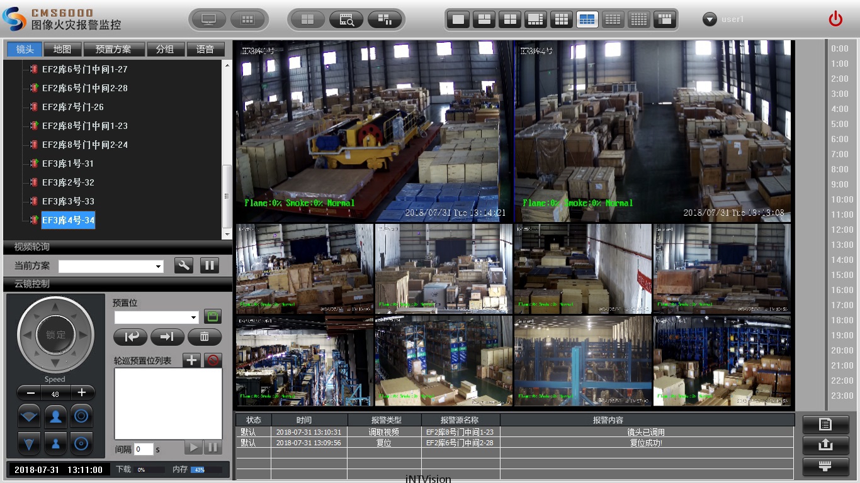Viewport: 860px width, 483px height.
Task: Open polling scheme wrench settings
Action: (184, 265)
